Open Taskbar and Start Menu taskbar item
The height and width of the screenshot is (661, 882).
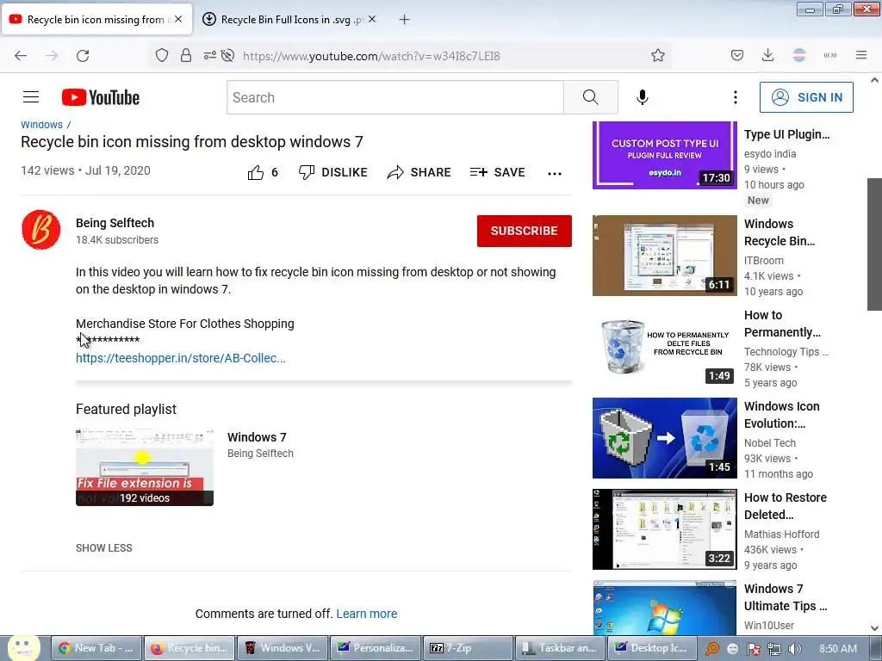pyautogui.click(x=560, y=648)
